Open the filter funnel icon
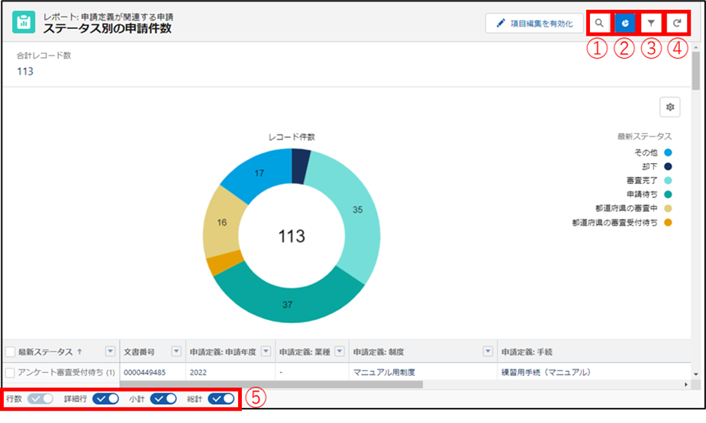The height and width of the screenshot is (423, 706). point(651,24)
